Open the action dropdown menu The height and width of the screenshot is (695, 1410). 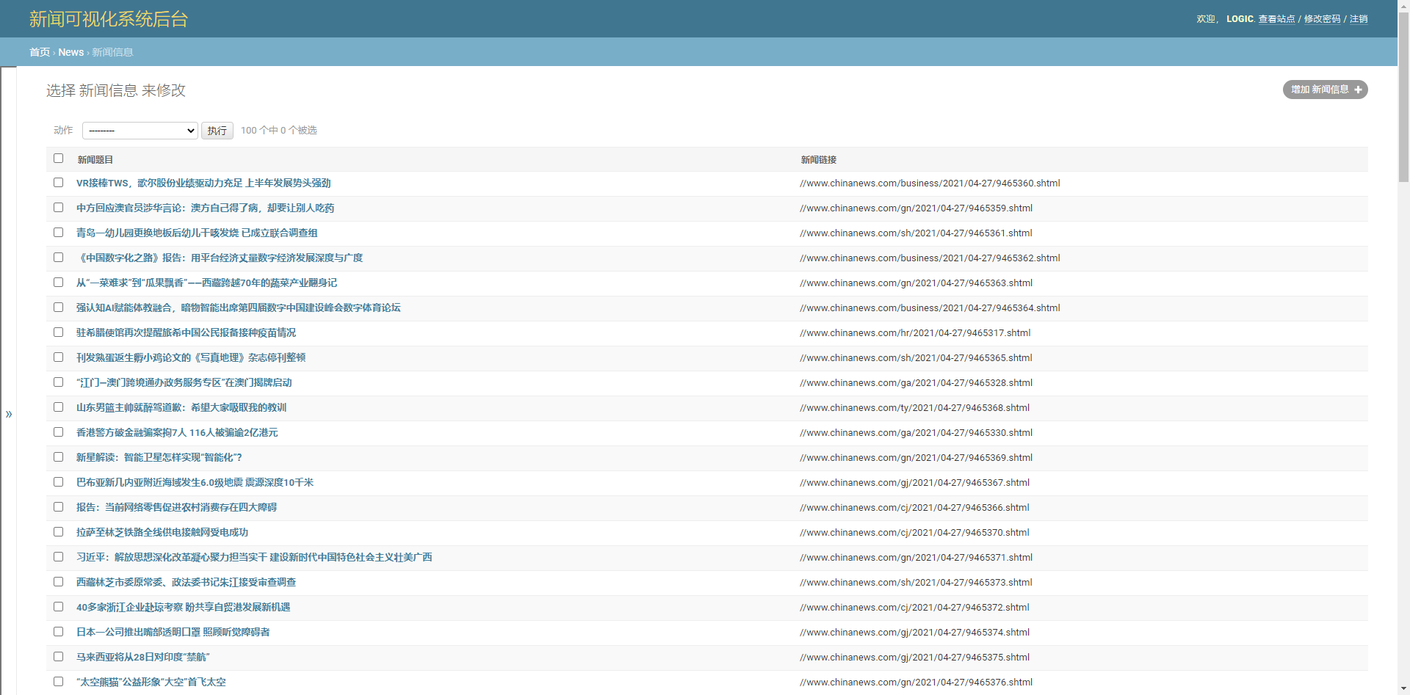140,131
